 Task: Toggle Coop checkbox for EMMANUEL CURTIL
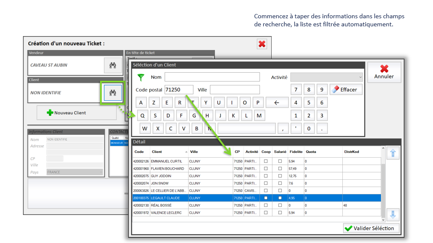click(266, 161)
